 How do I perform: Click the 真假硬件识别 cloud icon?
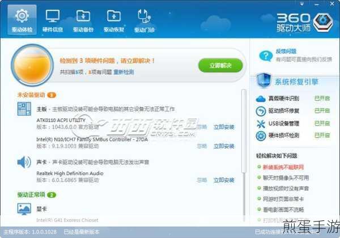tap(261, 99)
